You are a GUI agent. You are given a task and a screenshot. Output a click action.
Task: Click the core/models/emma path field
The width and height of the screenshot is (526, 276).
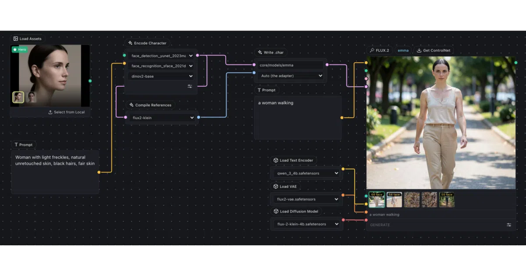click(290, 65)
